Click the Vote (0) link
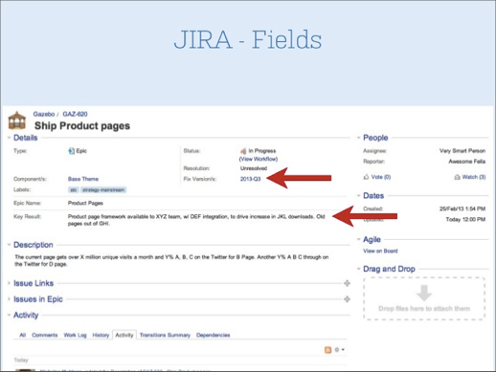 coord(381,177)
